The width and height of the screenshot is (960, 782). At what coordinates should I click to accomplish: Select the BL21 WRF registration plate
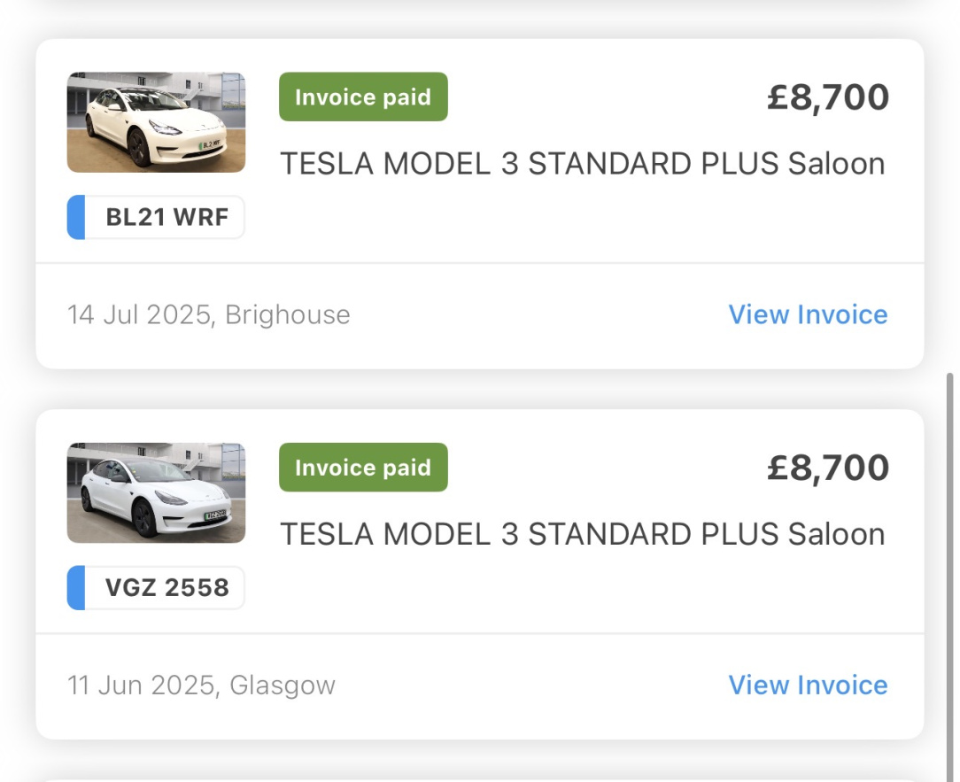point(166,218)
